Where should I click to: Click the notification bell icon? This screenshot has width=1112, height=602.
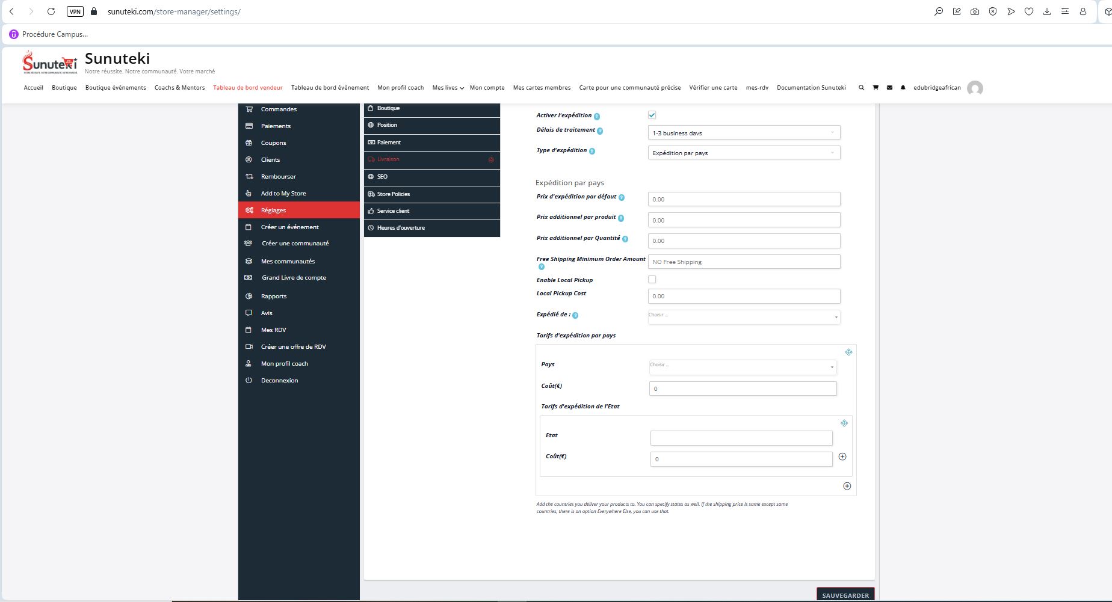(x=903, y=88)
